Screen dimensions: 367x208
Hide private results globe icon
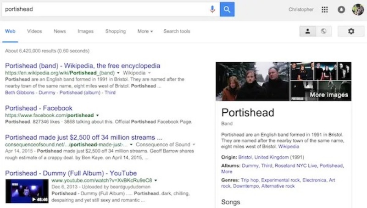tap(324, 31)
